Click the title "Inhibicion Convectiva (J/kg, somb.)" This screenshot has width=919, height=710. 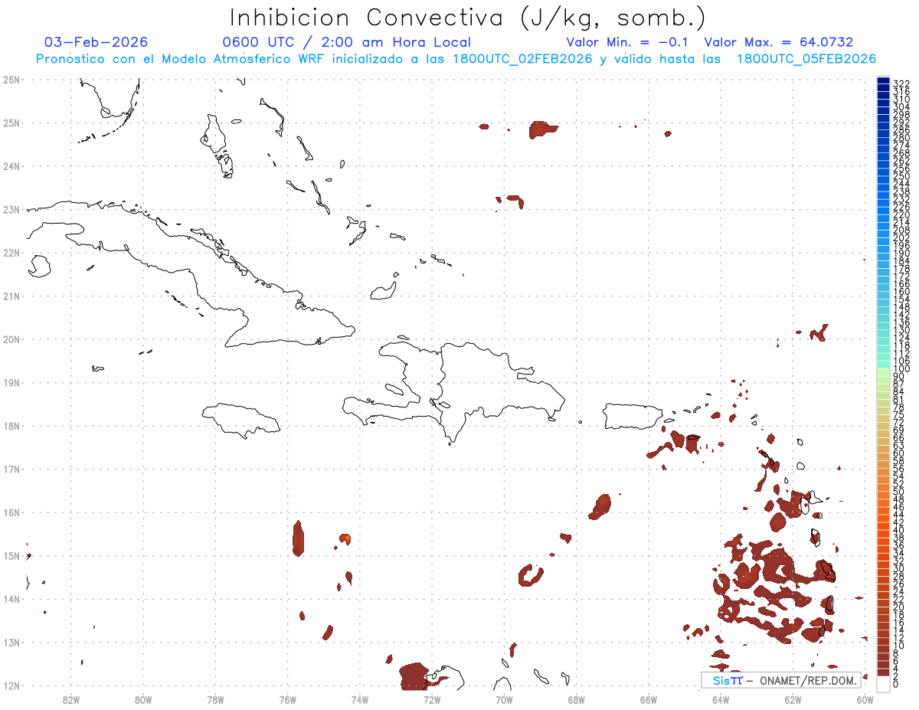pyautogui.click(x=468, y=18)
